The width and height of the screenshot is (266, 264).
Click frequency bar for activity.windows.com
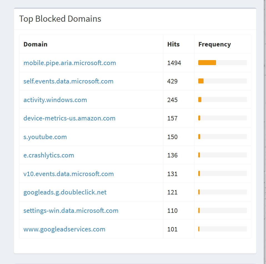222,100
